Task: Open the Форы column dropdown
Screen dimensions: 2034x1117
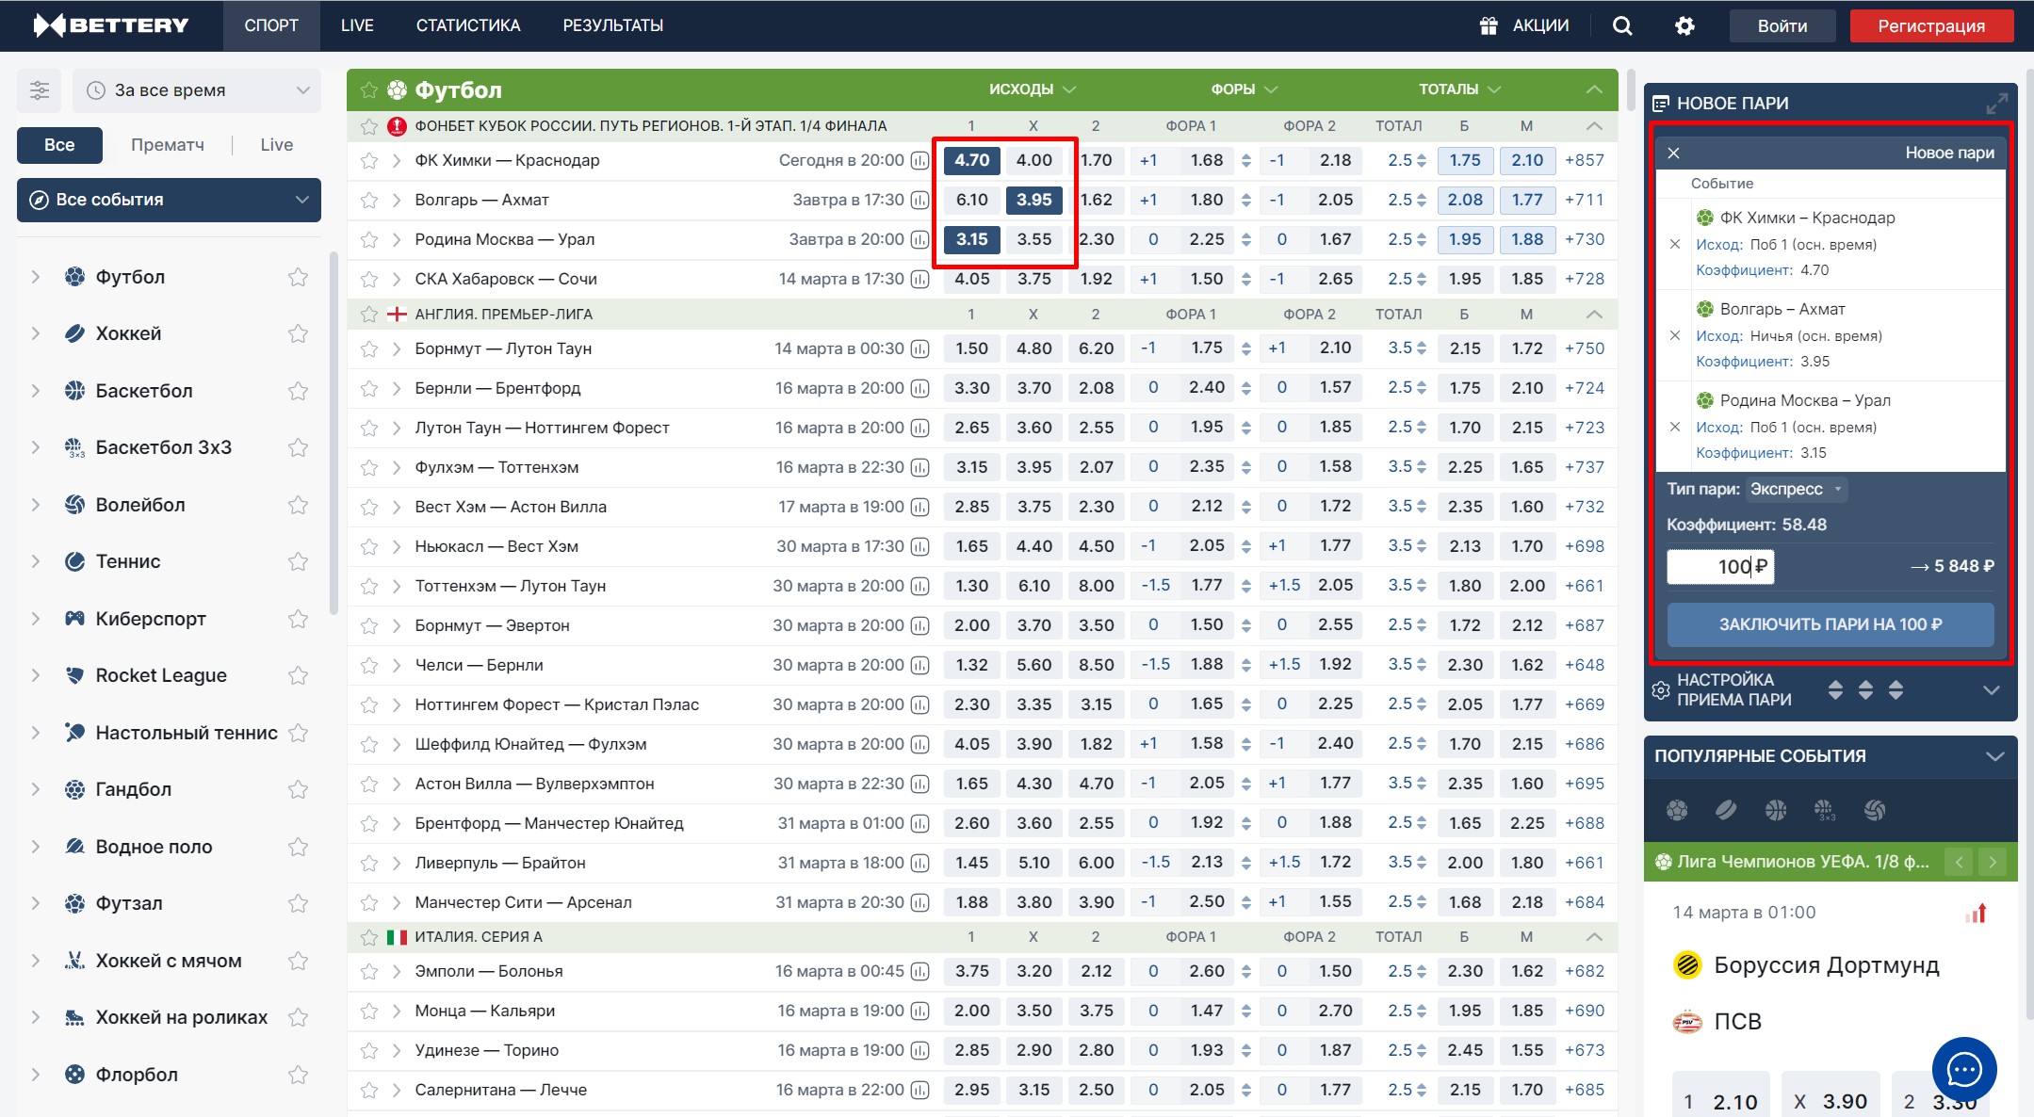Action: [1244, 89]
